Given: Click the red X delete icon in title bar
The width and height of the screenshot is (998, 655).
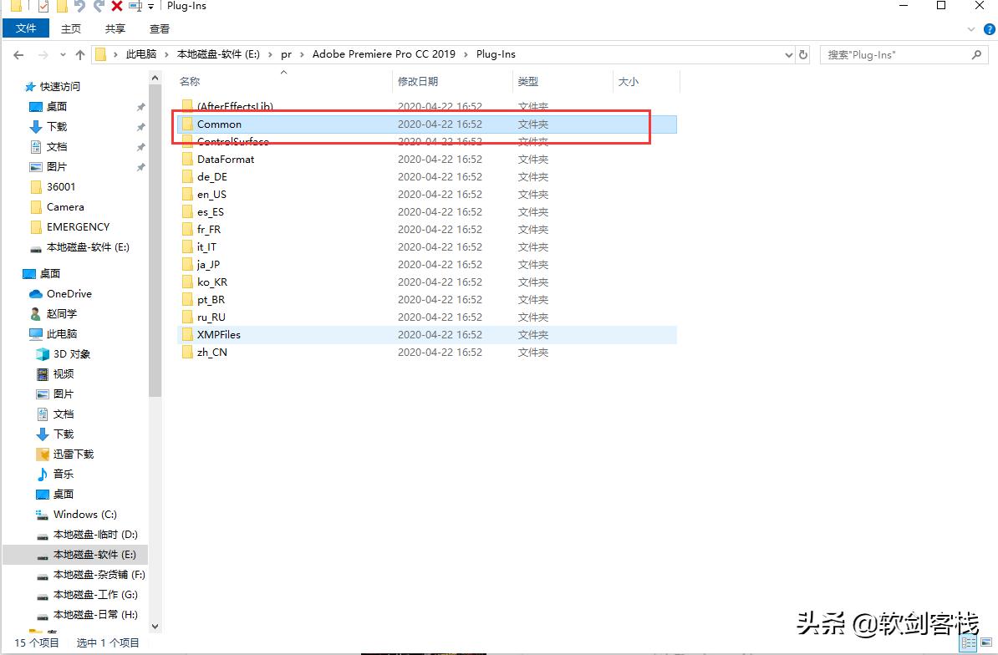Looking at the screenshot, I should pos(117,6).
